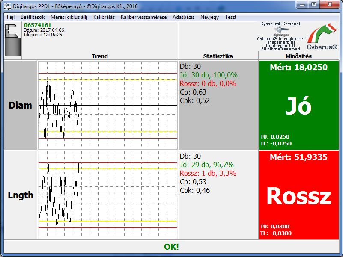Click the TU: 0,0250 tolerance value
Image resolution: width=343 pixels, height=257 pixels.
pyautogui.click(x=275, y=136)
